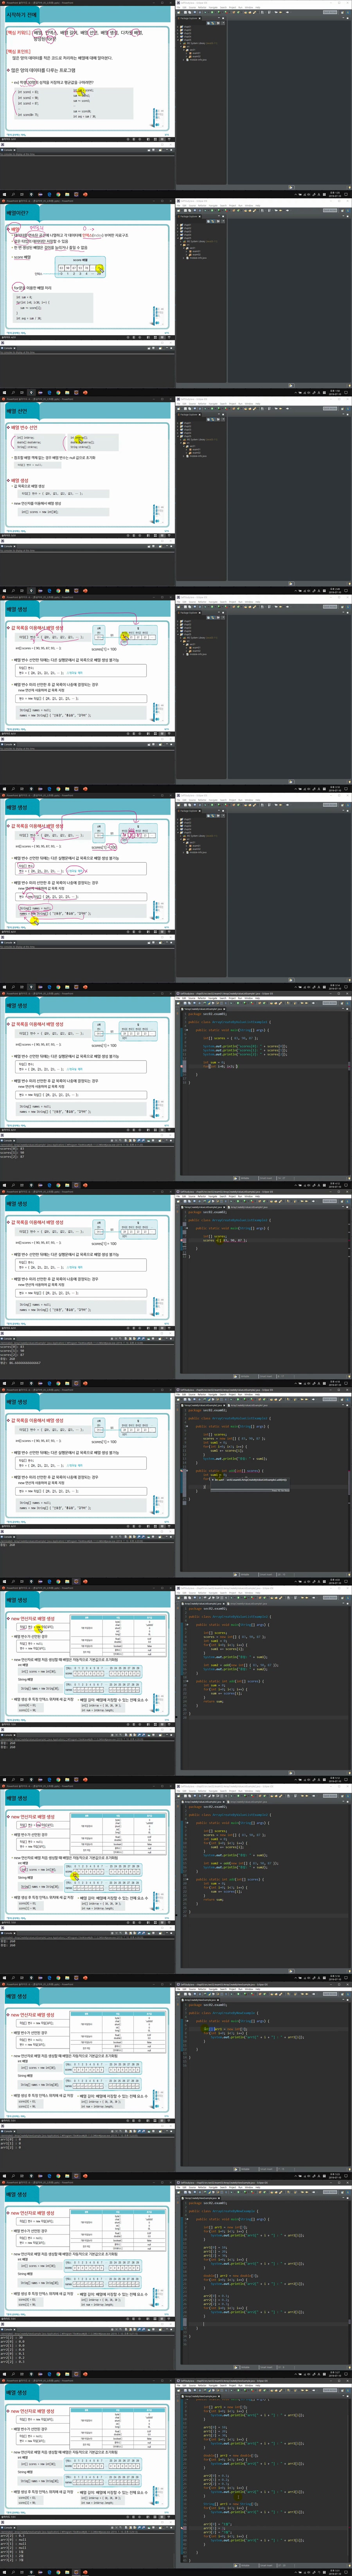This screenshot has height=2576, width=352.
Task: Toggle Link with Editor in Package Explorer
Action: point(214,22)
